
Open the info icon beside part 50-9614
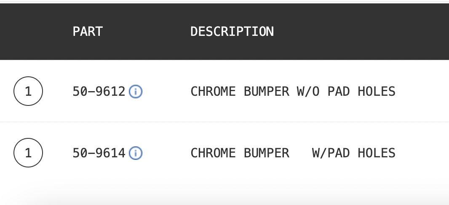[x=136, y=153]
